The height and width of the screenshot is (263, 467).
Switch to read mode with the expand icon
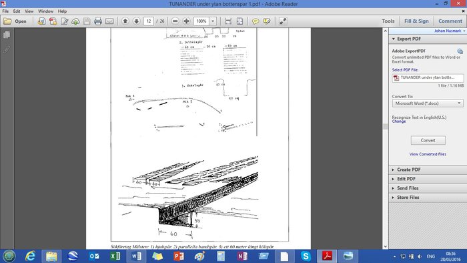click(x=283, y=21)
